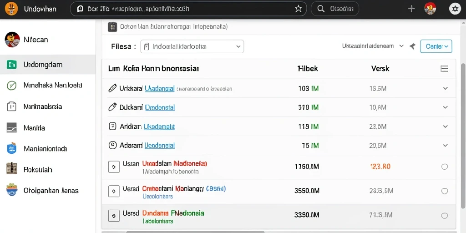Click the pin icon next to Canler
The image size is (466, 233).
[x=412, y=46]
